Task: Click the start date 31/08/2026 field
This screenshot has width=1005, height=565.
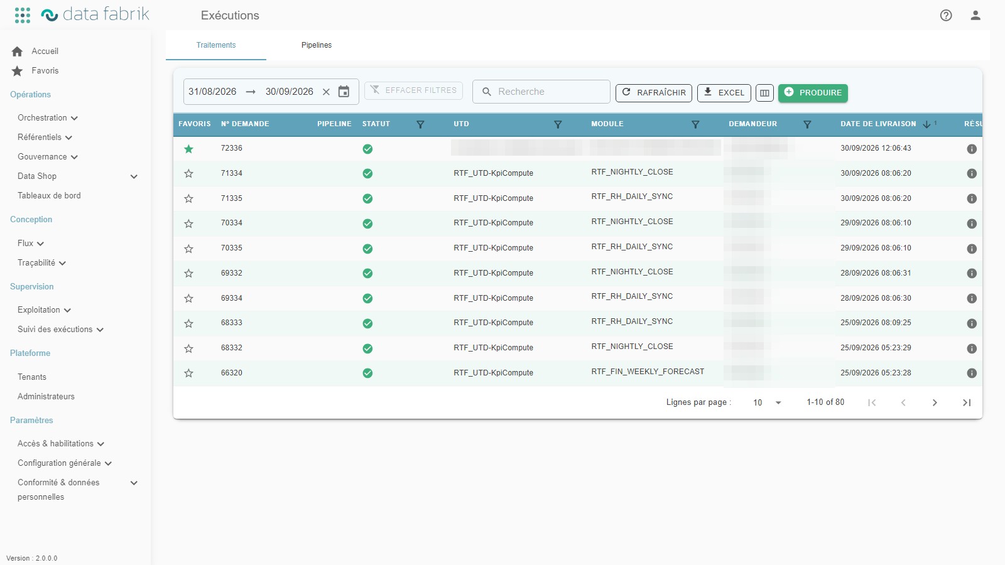Action: [212, 92]
